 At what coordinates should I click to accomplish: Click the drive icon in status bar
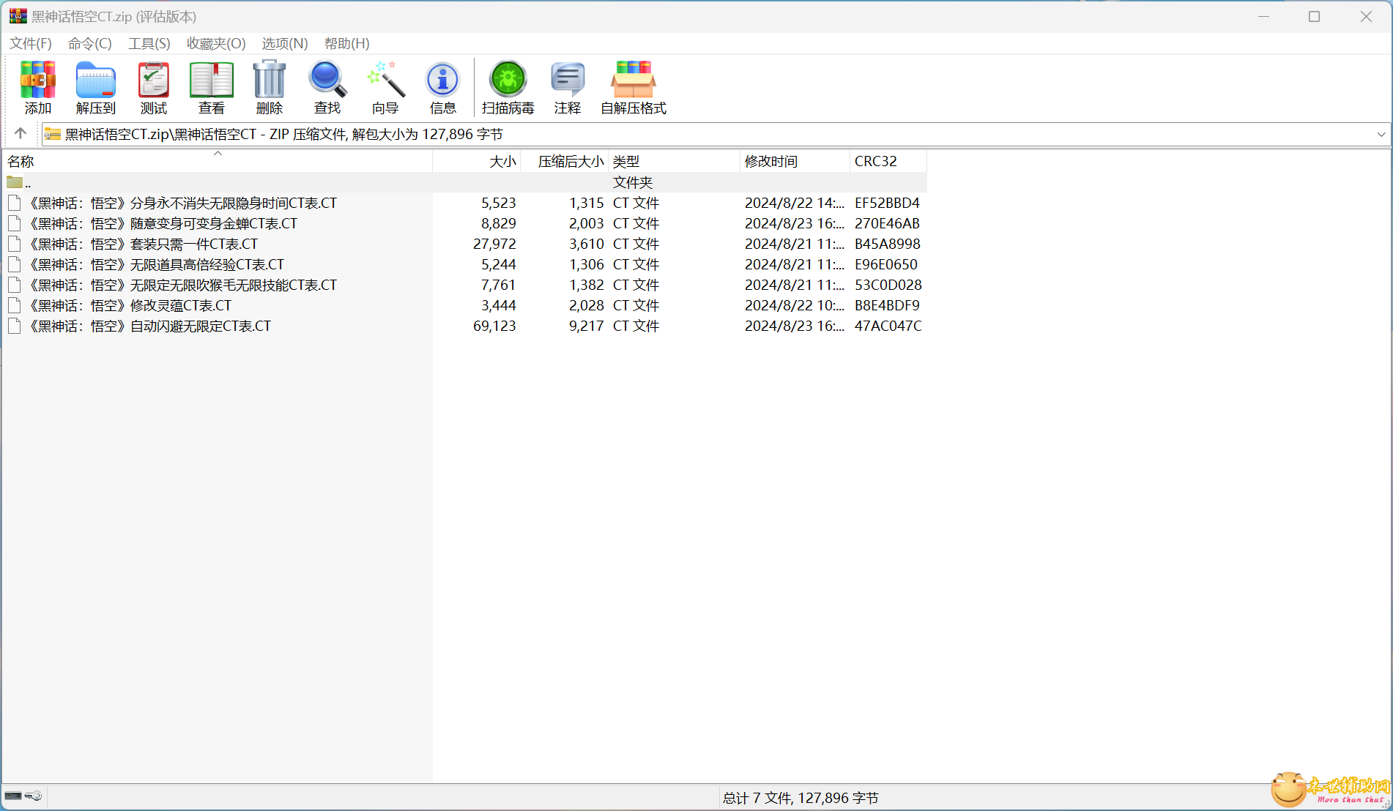tap(13, 796)
